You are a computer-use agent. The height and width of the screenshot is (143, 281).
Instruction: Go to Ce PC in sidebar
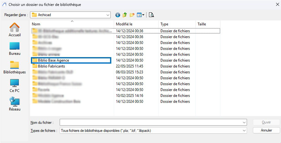pos(15,86)
